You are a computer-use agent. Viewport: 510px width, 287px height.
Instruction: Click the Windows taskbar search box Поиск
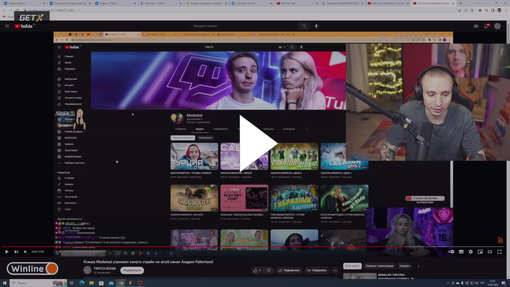click(38, 283)
